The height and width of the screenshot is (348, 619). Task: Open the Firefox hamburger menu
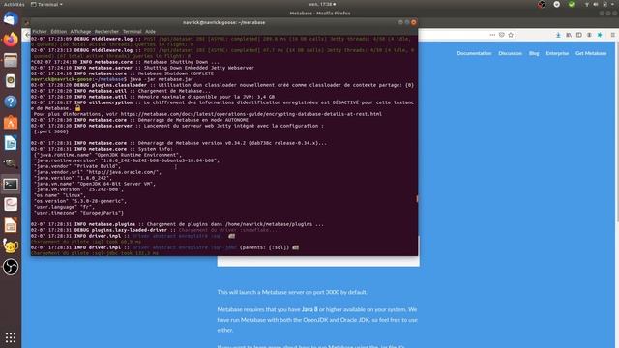612,35
